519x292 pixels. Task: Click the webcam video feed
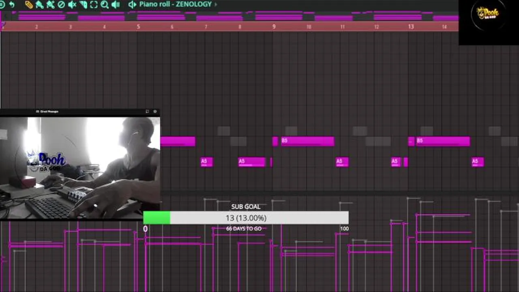click(80, 168)
